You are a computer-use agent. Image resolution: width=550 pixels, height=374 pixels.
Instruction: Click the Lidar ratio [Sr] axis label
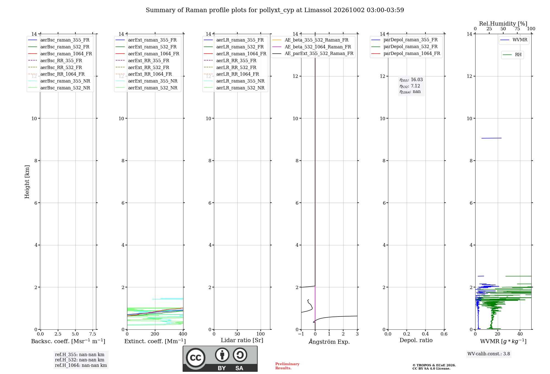point(242,340)
